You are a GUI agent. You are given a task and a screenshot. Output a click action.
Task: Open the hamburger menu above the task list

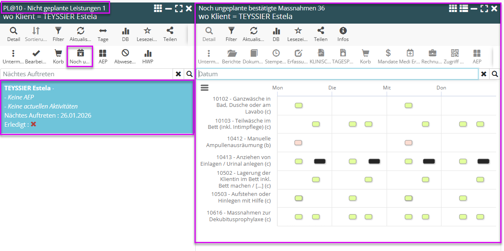[204, 88]
